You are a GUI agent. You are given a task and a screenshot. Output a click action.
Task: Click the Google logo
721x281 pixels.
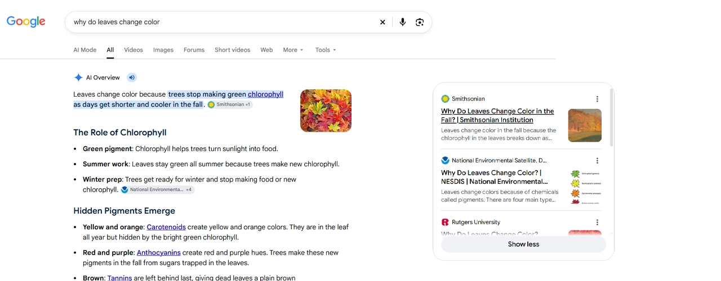(x=26, y=22)
